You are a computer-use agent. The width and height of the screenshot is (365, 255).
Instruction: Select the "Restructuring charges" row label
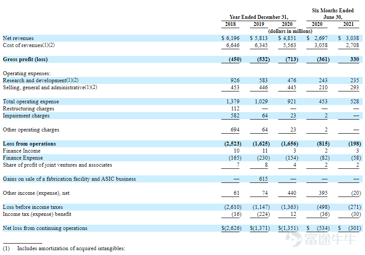click(x=29, y=109)
